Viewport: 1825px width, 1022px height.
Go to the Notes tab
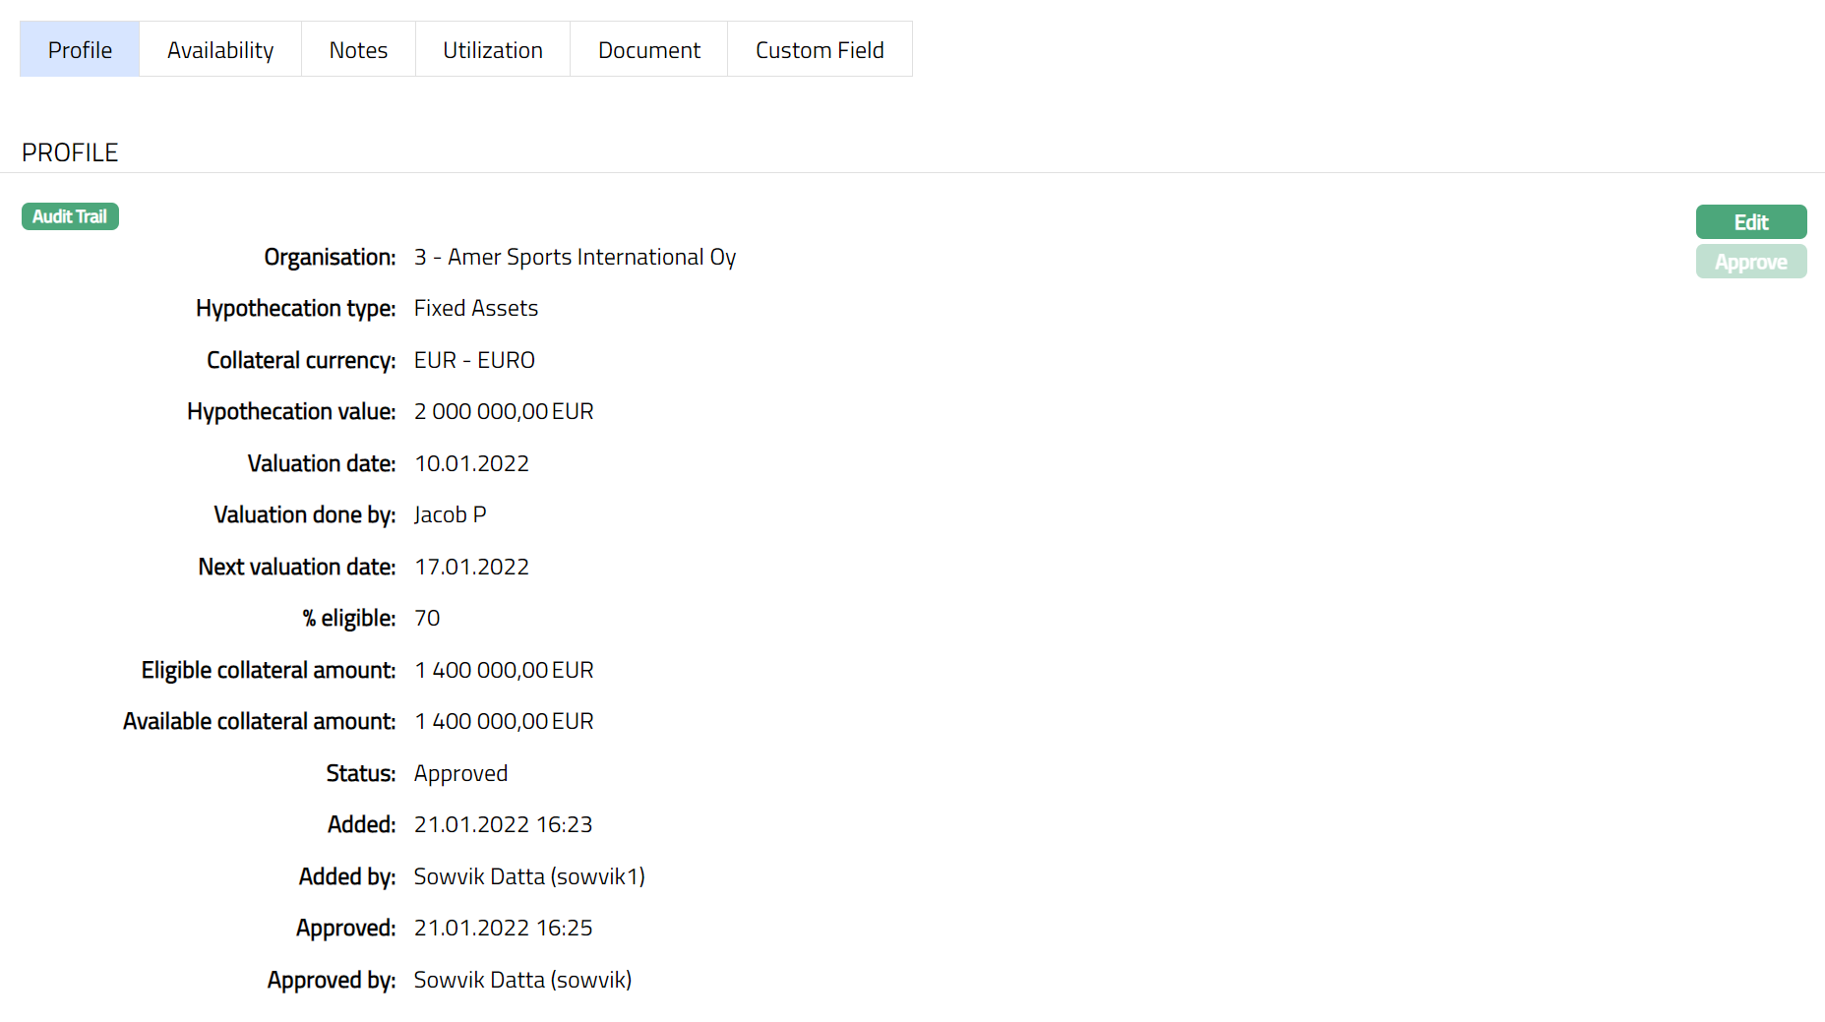pyautogui.click(x=358, y=50)
